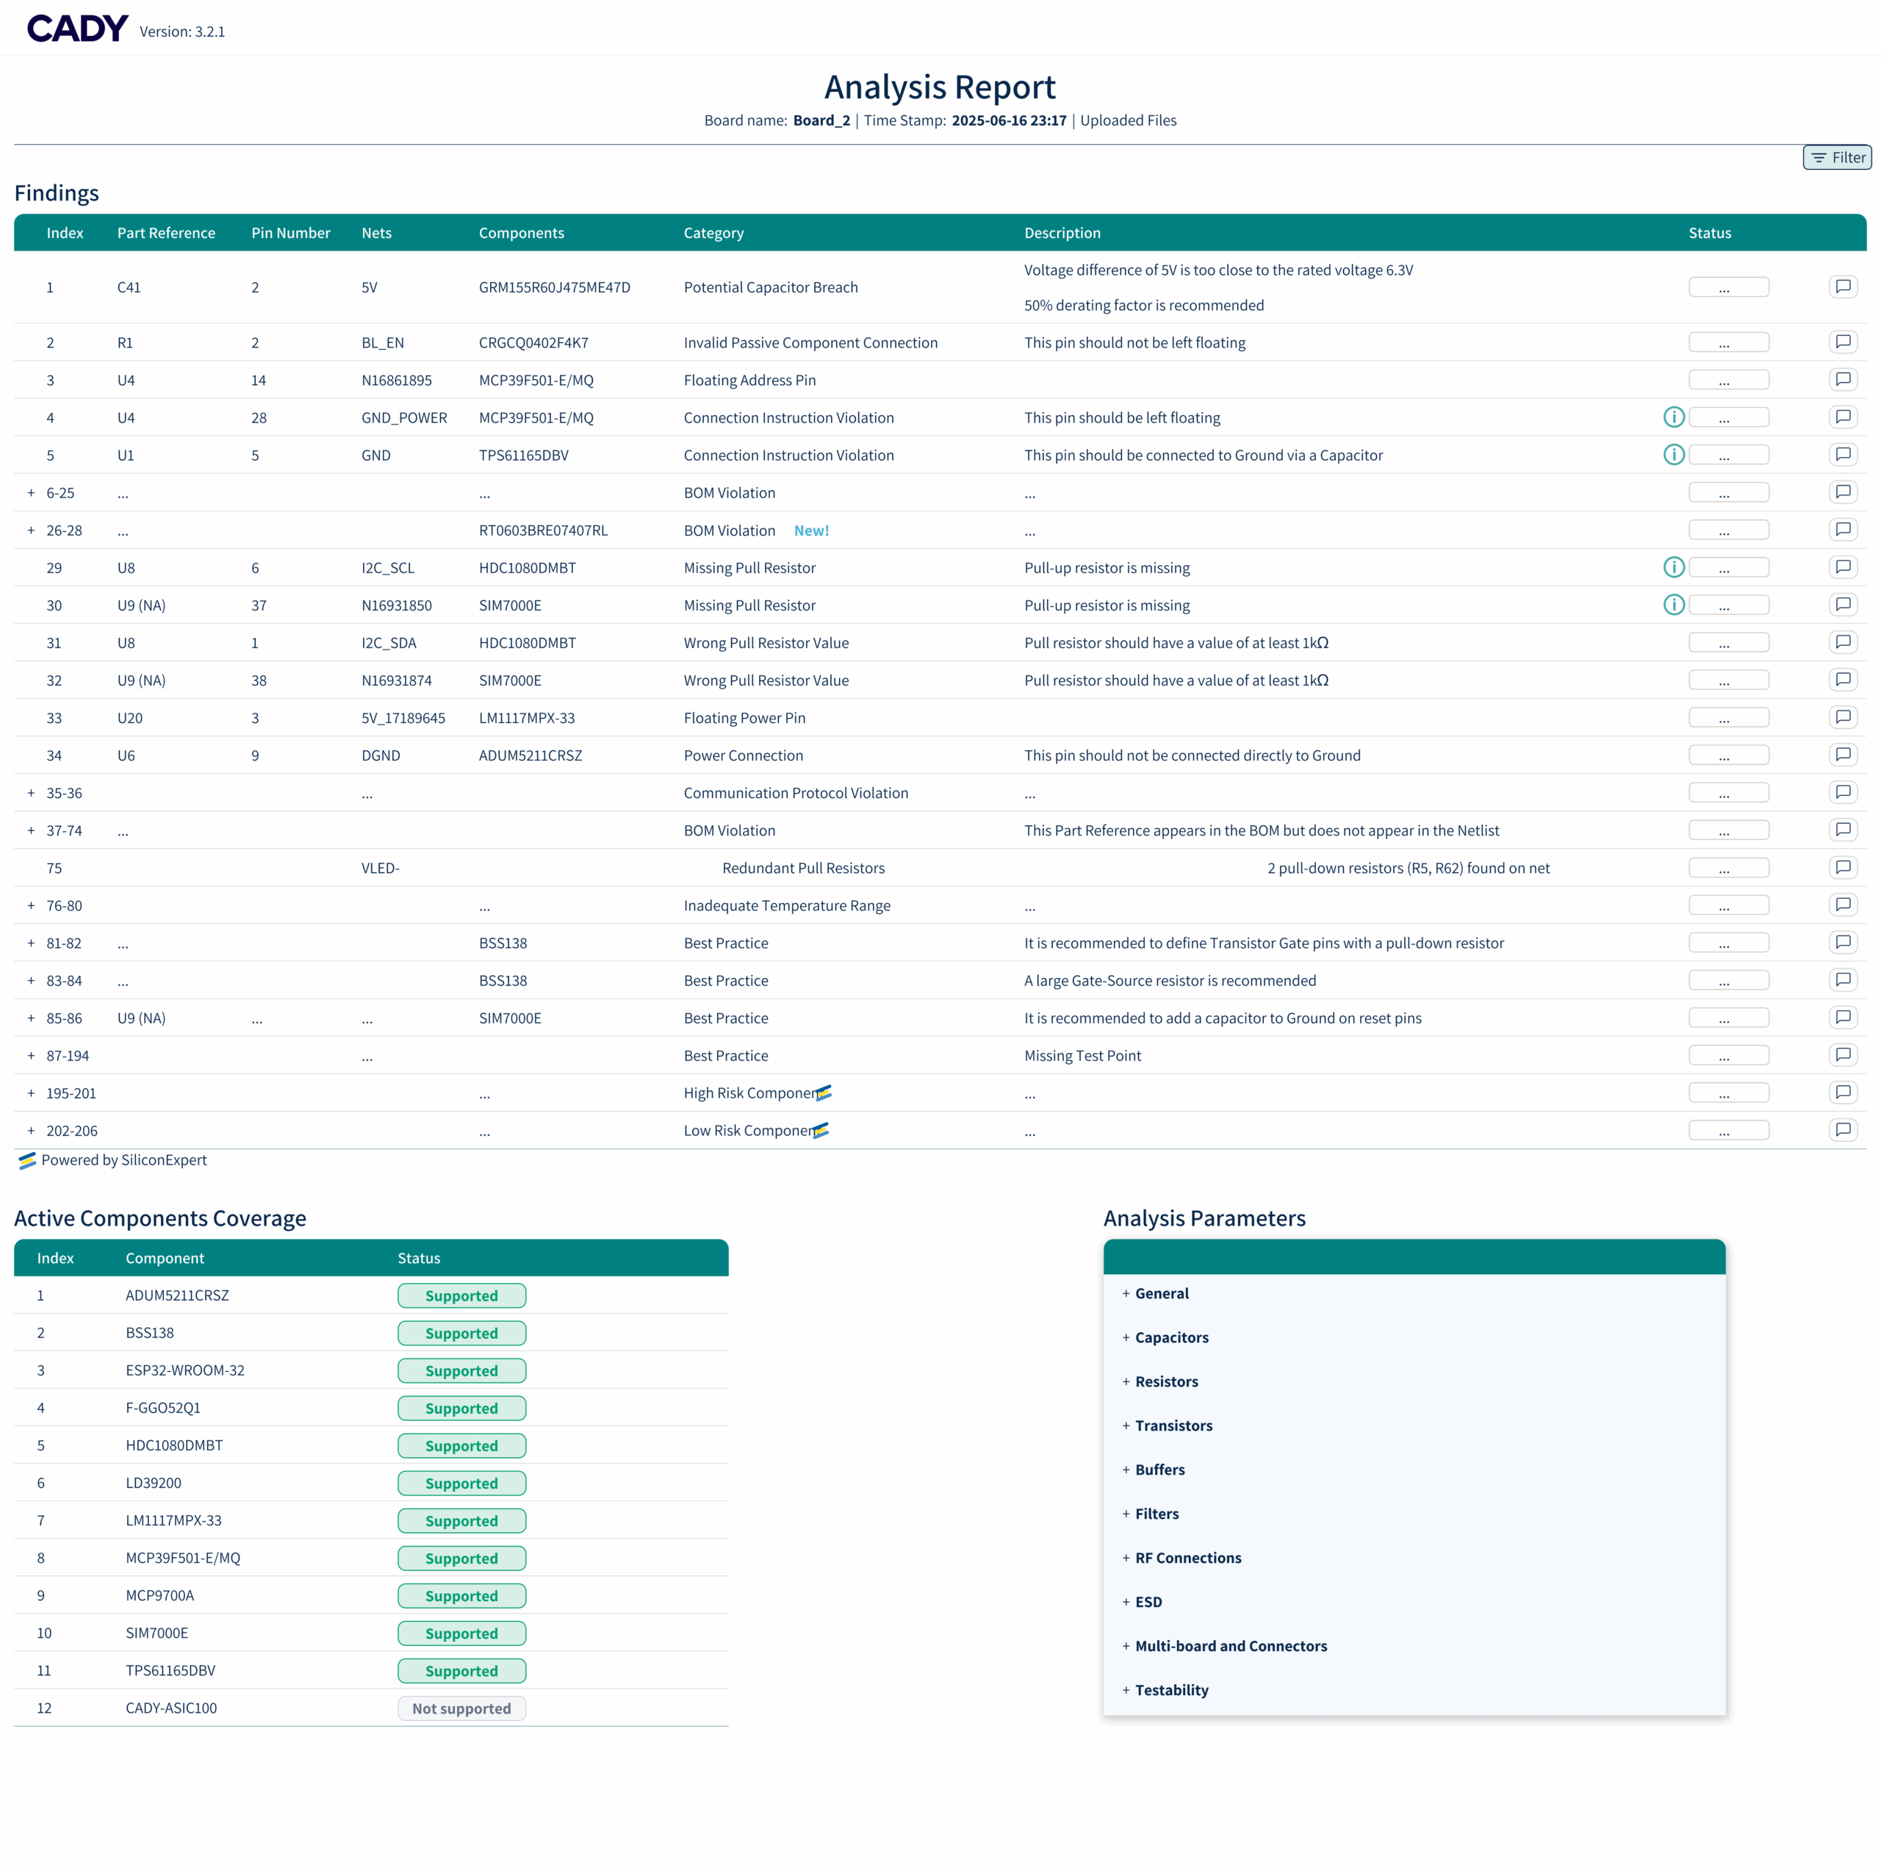The width and height of the screenshot is (1881, 1873).
Task: Click the comment icon on Missing Test Point row
Action: (1842, 1054)
